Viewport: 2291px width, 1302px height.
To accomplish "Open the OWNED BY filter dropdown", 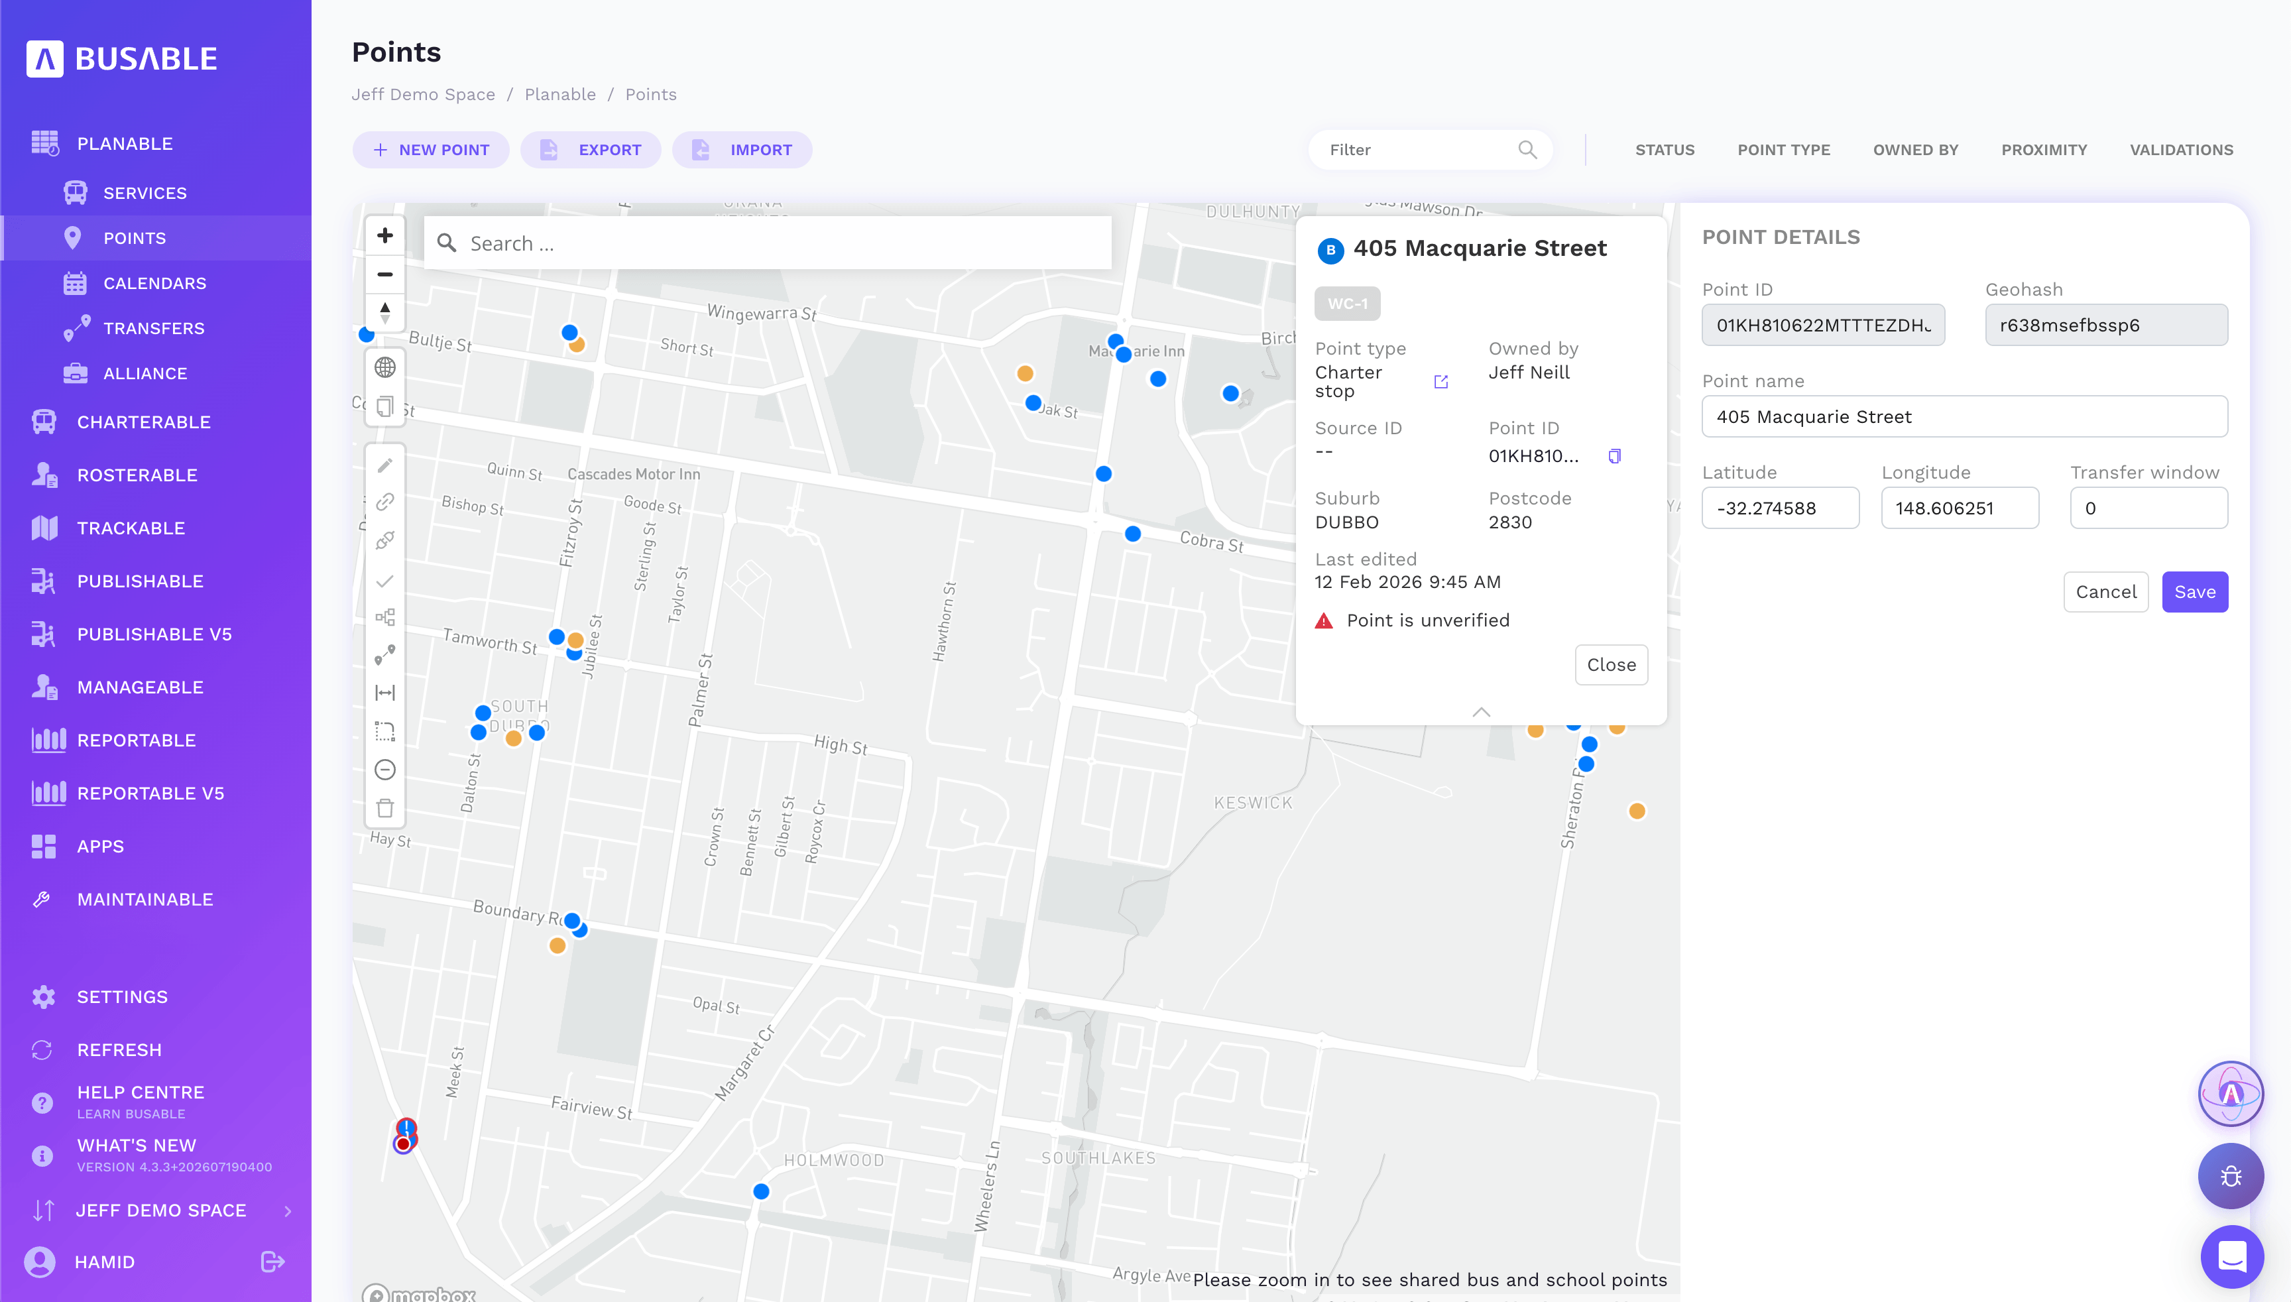I will (1915, 149).
